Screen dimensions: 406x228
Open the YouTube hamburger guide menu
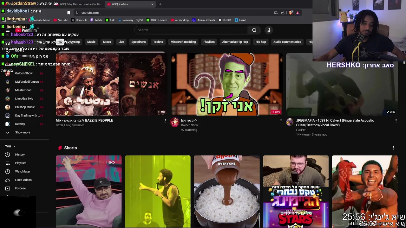(x=8, y=30)
